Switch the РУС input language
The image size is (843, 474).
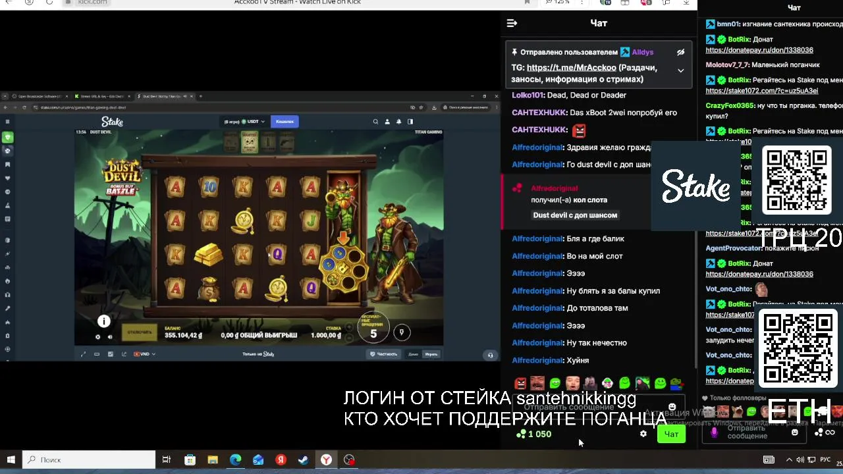click(x=825, y=460)
